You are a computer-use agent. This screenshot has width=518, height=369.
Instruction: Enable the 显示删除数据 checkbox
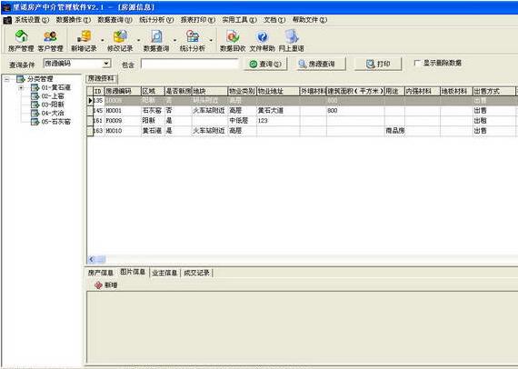pos(417,63)
